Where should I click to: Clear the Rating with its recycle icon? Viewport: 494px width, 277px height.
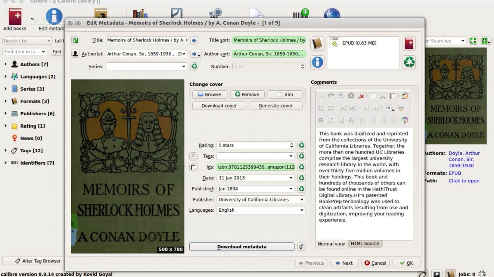pos(302,145)
